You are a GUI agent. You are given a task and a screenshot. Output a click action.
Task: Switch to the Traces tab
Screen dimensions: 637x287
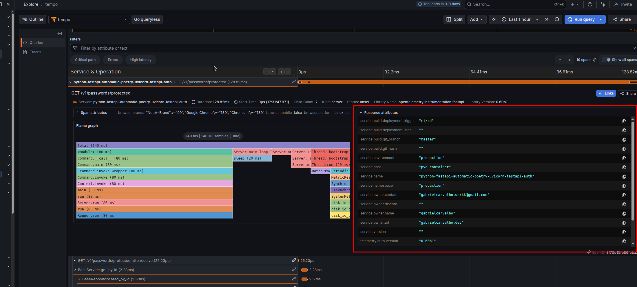point(35,52)
